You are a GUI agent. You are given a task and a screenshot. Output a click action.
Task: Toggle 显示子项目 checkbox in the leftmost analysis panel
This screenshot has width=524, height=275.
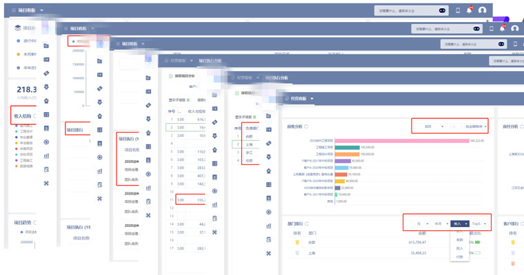click(x=188, y=100)
